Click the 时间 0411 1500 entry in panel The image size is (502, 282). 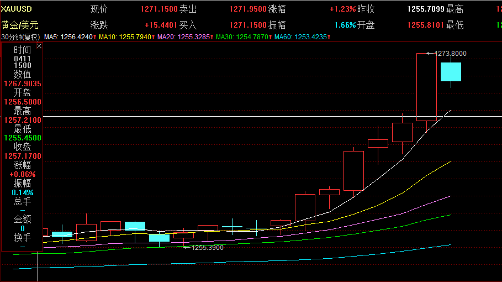(x=23, y=62)
